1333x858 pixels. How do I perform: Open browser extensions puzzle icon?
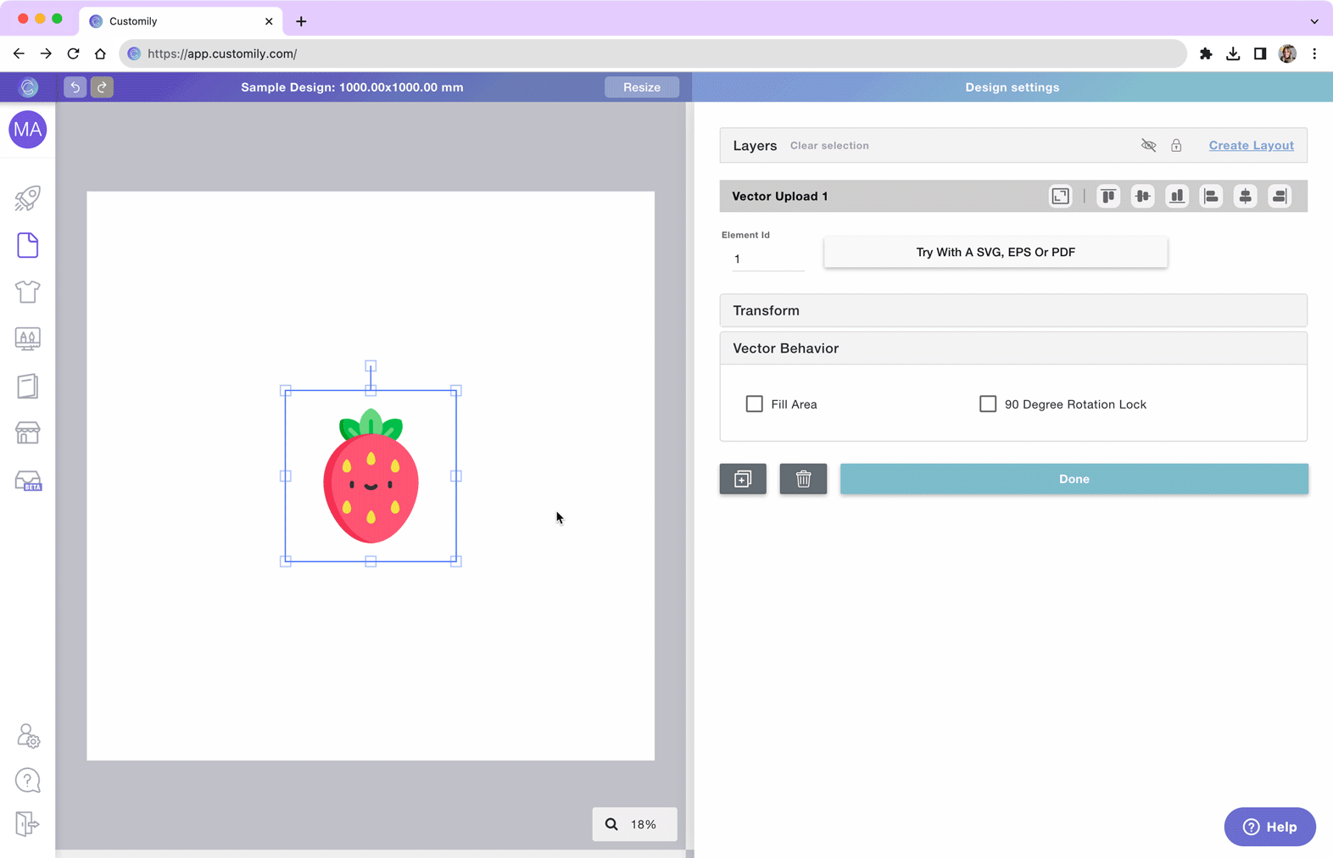tap(1206, 53)
